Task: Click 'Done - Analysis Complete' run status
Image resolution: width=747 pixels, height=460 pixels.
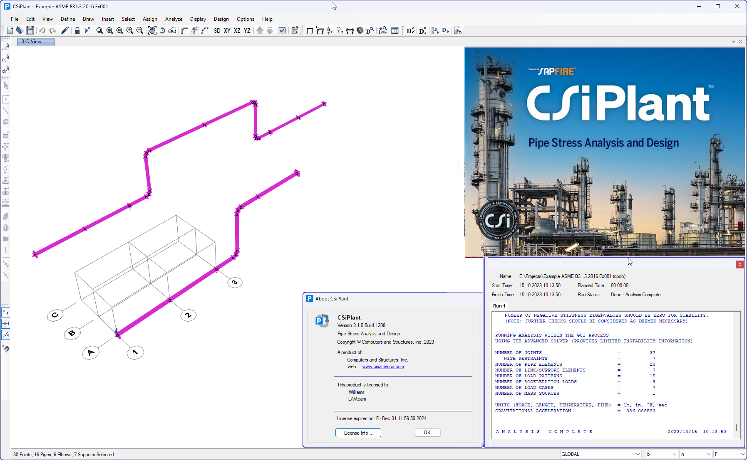Action: pyautogui.click(x=635, y=295)
